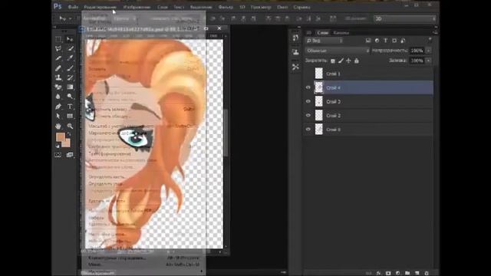This screenshot has width=491, height=276.
Task: Open the Файл menu
Action: (x=73, y=7)
